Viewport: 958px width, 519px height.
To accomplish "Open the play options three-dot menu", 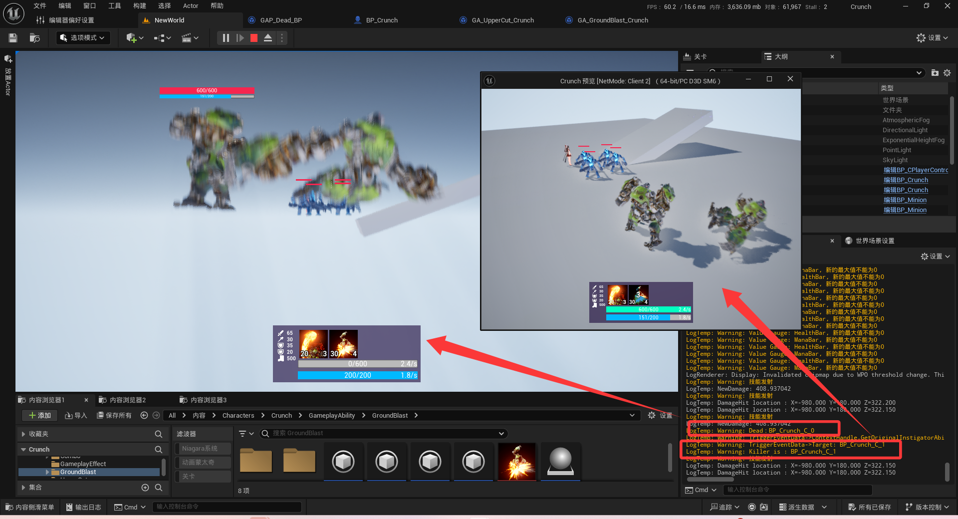I will (282, 38).
